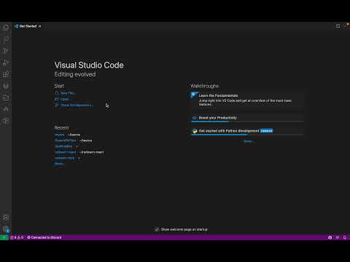
Task: Click More link under the Recent list
Action: click(x=59, y=164)
